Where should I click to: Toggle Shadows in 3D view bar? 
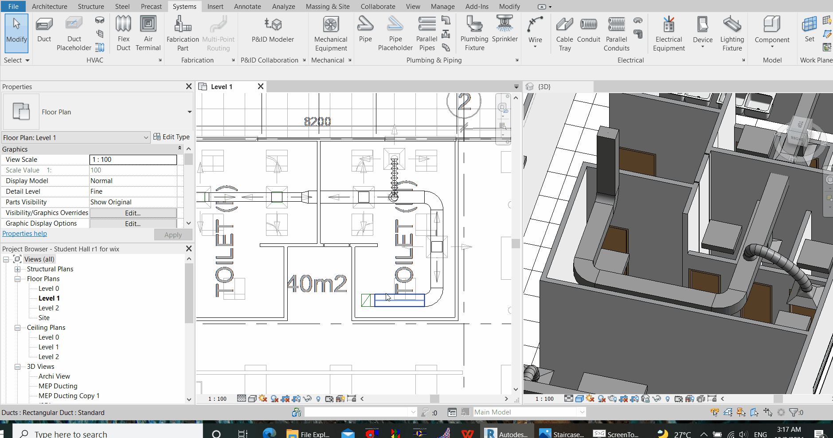(x=602, y=399)
